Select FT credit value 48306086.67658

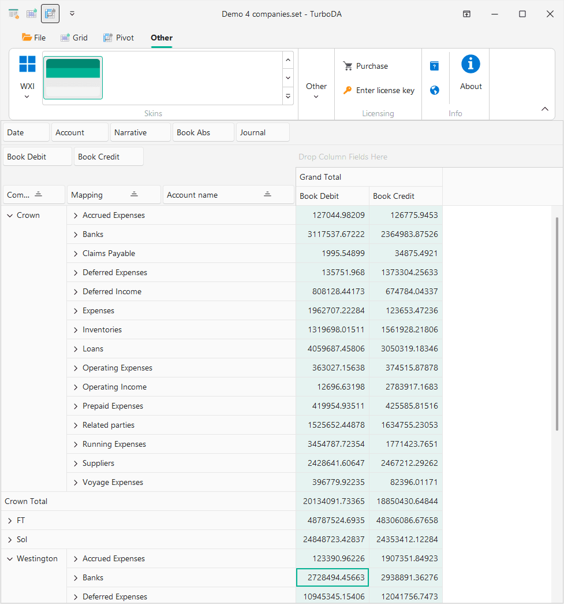click(406, 520)
